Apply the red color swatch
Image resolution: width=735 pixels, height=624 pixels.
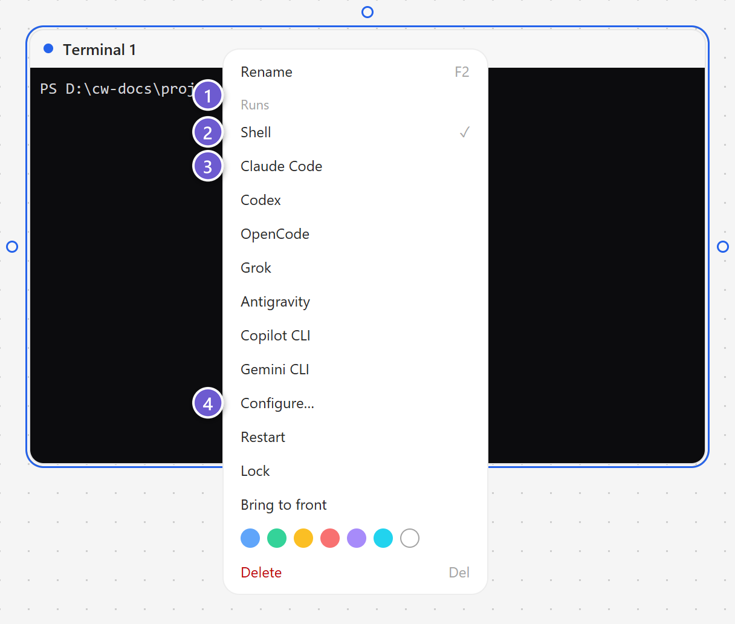point(330,538)
